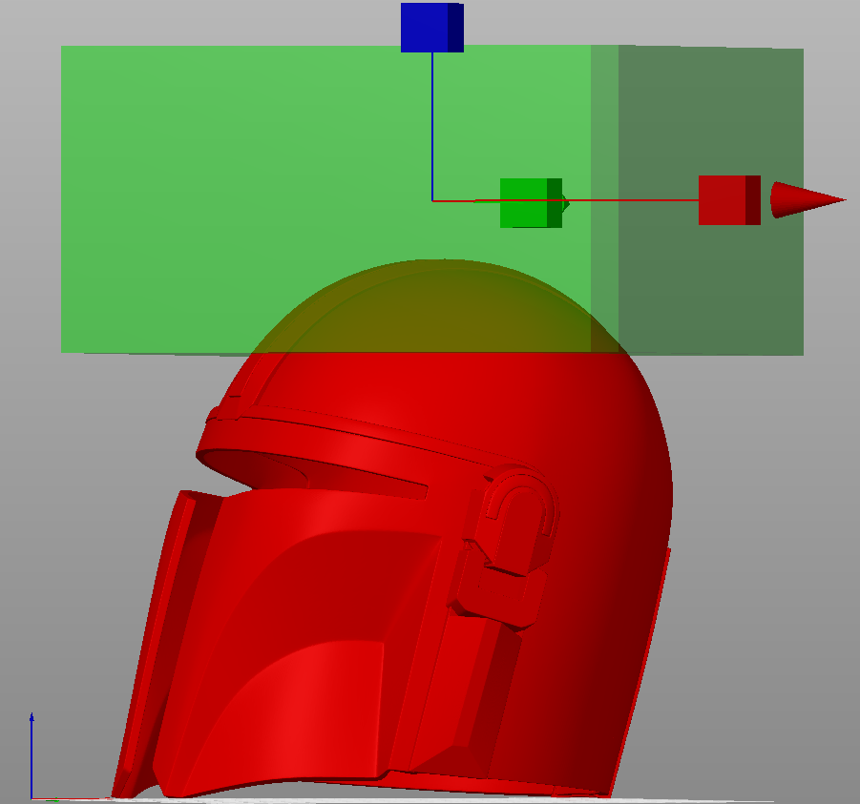
Task: Click the blue vertical gizmo axis line
Action: point(432,127)
